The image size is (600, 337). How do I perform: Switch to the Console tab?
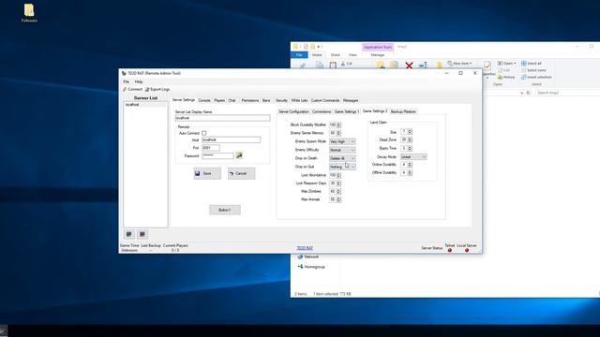click(x=204, y=100)
